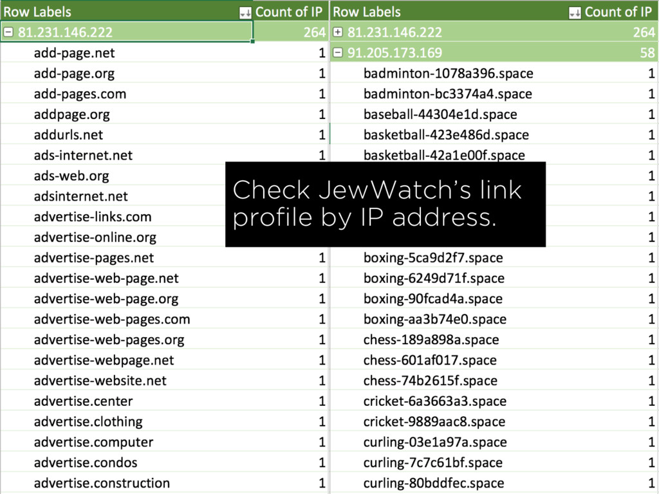The height and width of the screenshot is (494, 659).
Task: Expand the 81.231.146.222 group in right table
Action: [x=337, y=32]
